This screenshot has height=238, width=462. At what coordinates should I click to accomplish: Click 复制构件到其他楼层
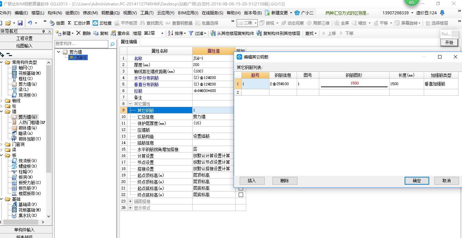[278, 33]
